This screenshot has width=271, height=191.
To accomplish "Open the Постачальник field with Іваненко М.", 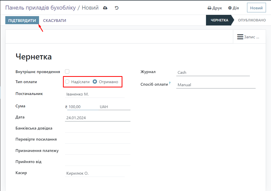I will (95, 94).
